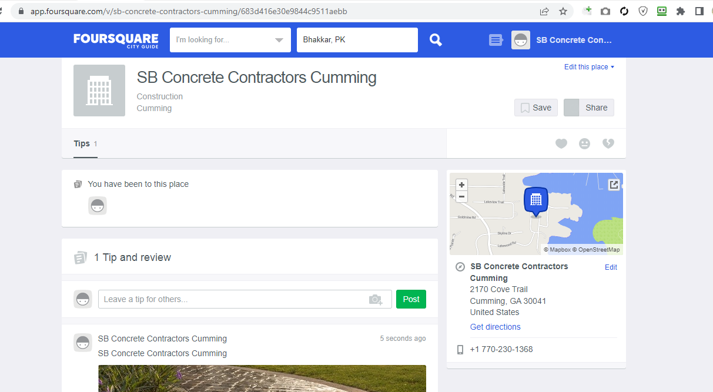Click '5 seconds ago' timestamp
This screenshot has width=713, height=392.
point(403,339)
